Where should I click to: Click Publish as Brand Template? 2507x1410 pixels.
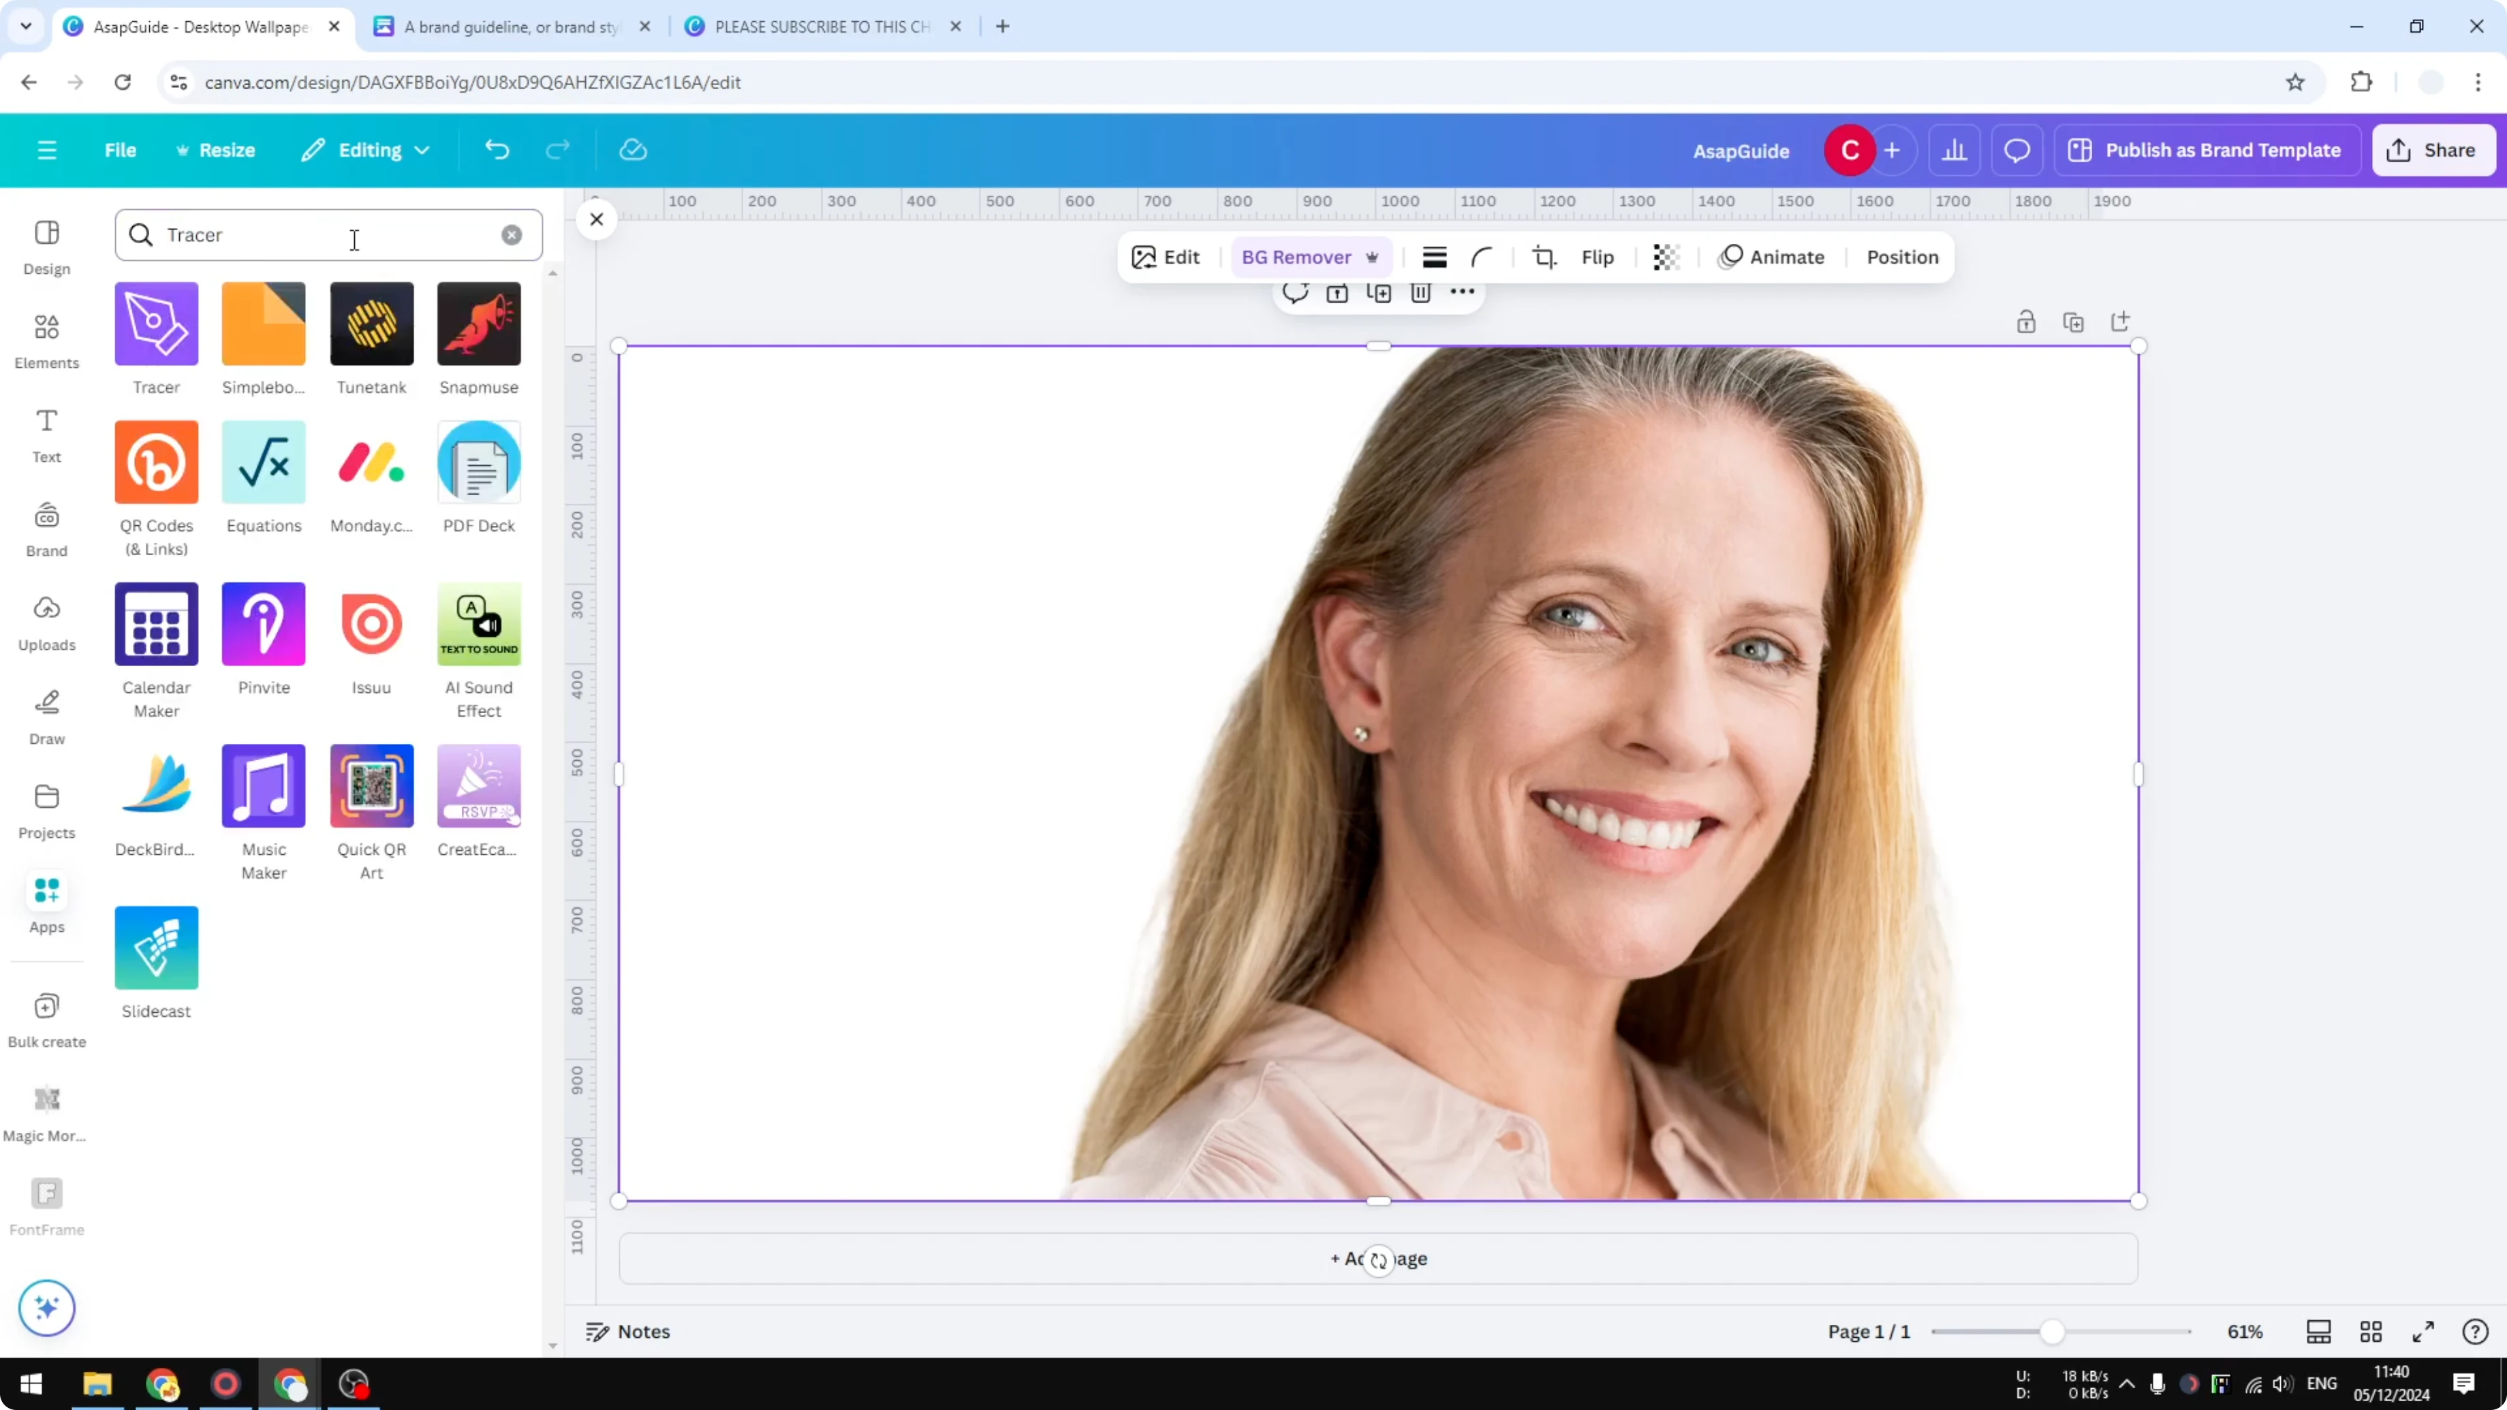pyautogui.click(x=2207, y=149)
